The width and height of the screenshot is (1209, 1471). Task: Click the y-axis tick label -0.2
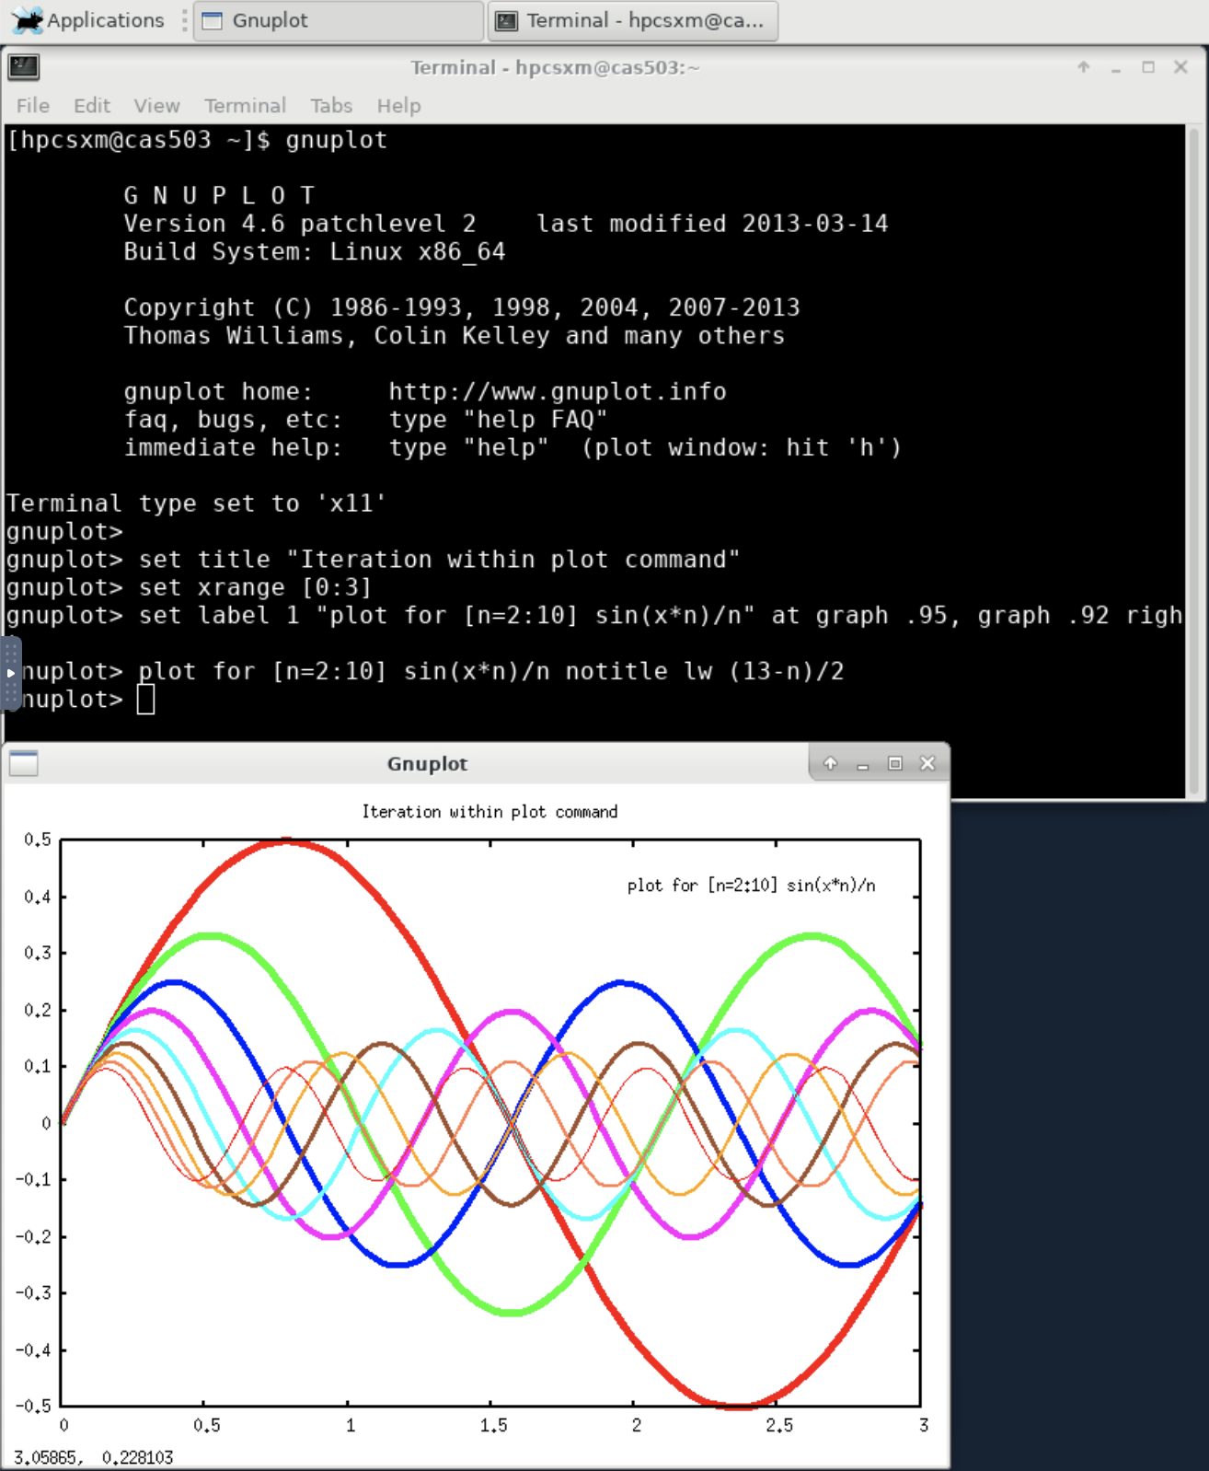pos(33,1237)
